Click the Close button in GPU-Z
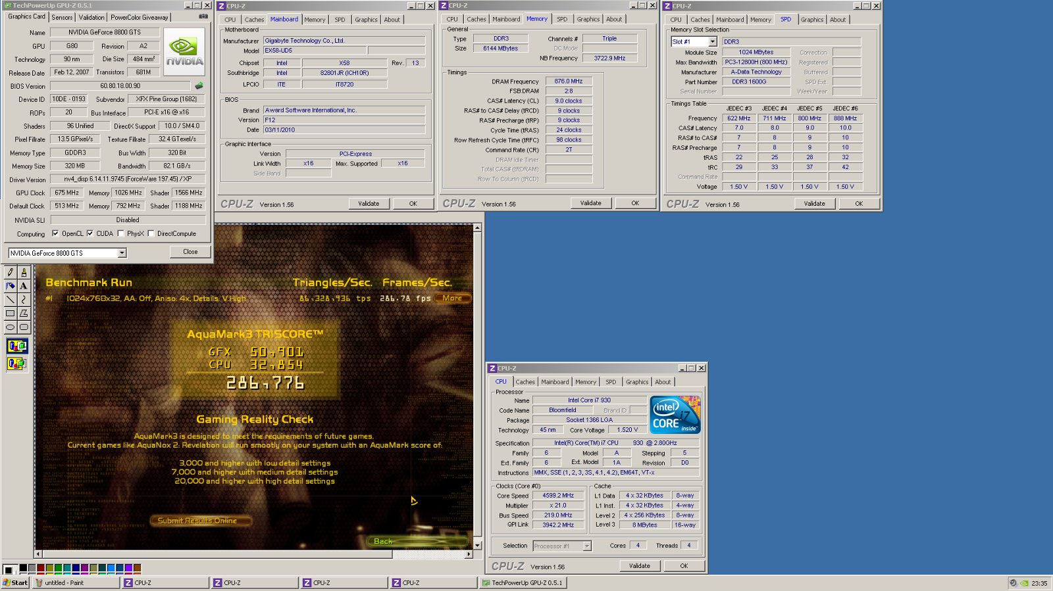 click(190, 252)
